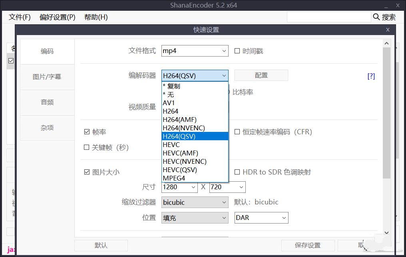
Task: Choose HEVC(NVENC) from codec list
Action: [x=185, y=161]
